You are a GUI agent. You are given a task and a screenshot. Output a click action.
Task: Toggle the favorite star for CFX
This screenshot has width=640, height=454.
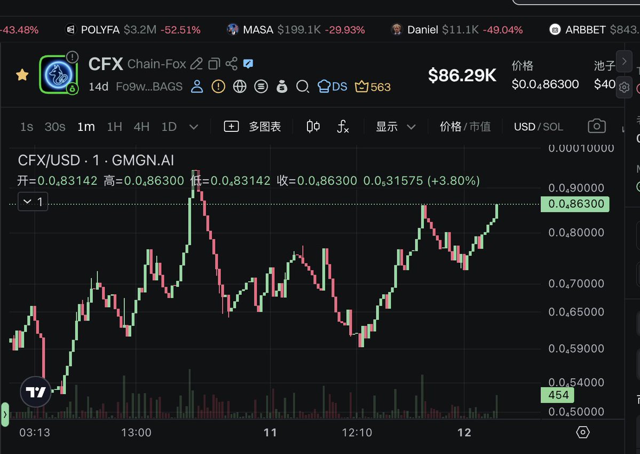point(22,75)
